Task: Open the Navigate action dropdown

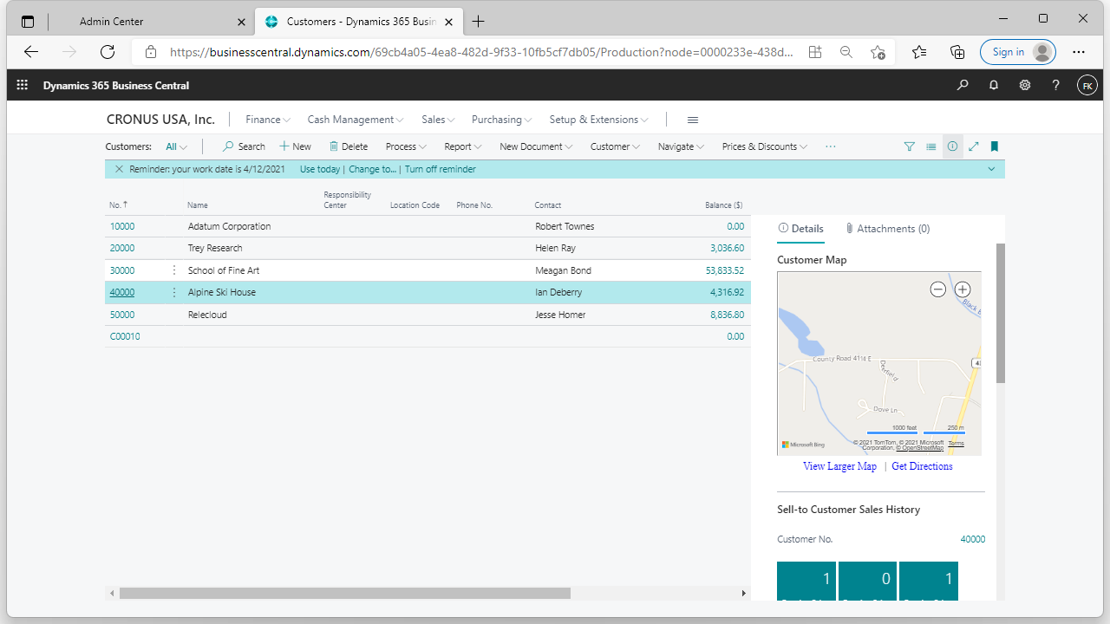Action: 681,146
